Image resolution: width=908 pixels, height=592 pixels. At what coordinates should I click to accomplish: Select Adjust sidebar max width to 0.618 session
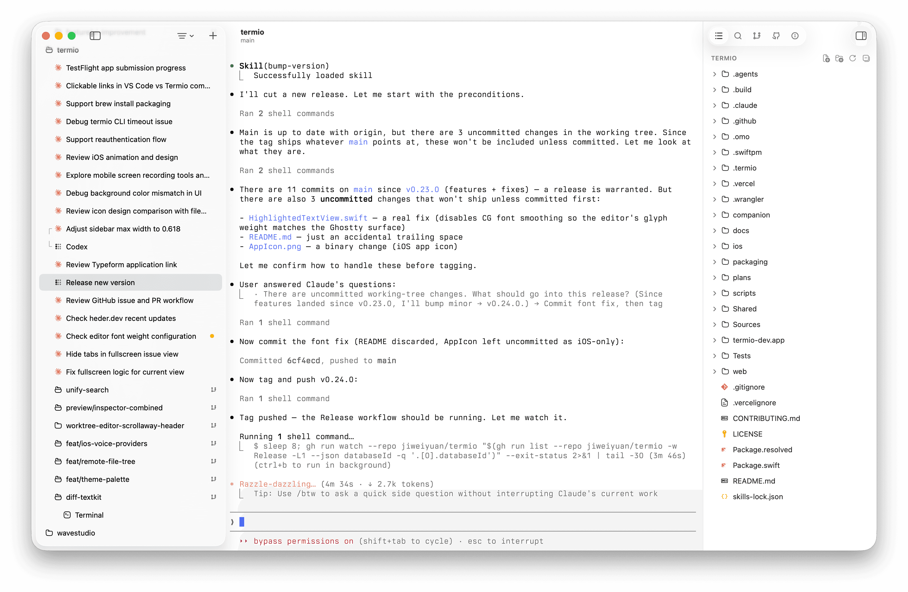tap(130, 229)
